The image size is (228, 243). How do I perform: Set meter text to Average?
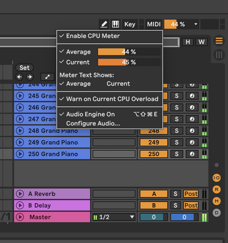click(x=78, y=84)
